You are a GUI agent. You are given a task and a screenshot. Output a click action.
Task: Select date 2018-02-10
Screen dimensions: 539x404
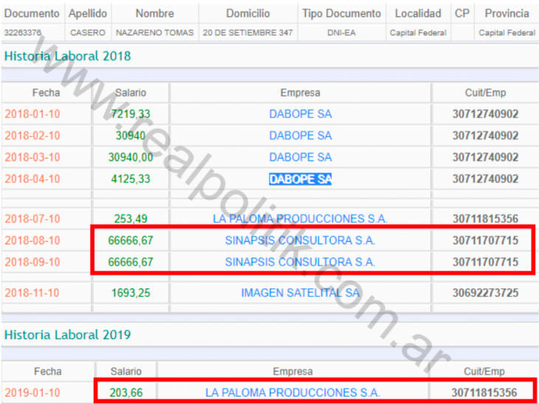coord(32,136)
